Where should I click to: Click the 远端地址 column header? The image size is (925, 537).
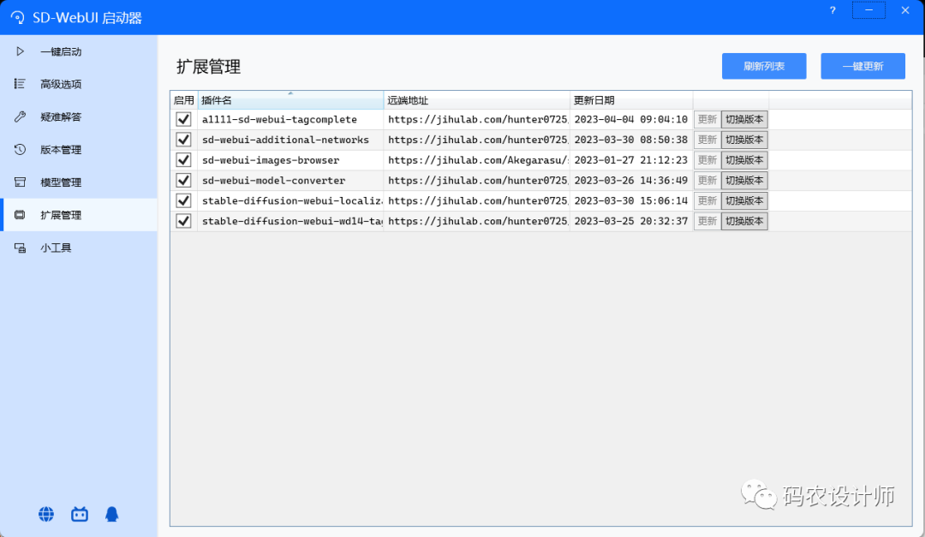coord(476,100)
